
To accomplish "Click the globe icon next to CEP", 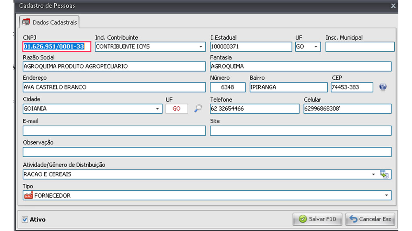I will (383, 87).
